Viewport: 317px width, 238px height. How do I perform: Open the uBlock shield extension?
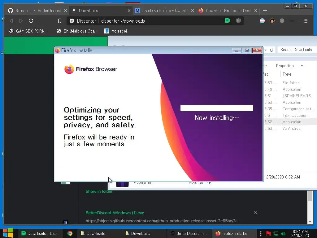[282, 21]
